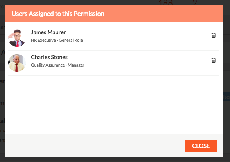
Task: Click the 'HR Executive - General Role' subtitle
Action: pos(57,40)
